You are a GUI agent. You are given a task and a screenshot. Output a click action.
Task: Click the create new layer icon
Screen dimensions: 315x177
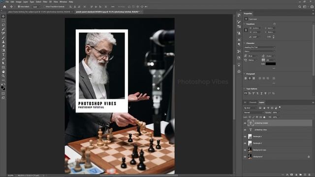(305, 175)
